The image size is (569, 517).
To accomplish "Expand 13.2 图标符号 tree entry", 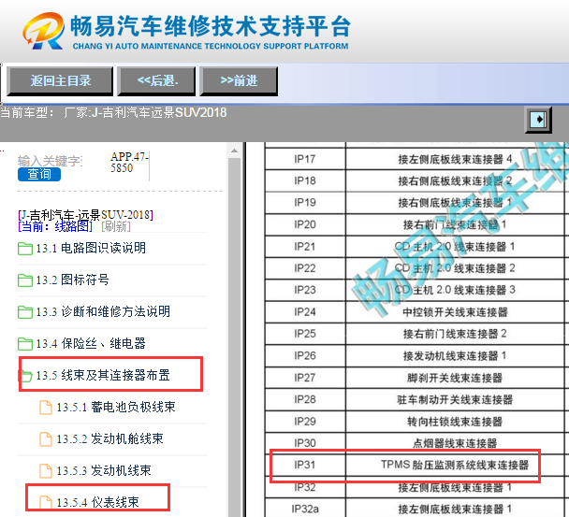I will coord(72,280).
